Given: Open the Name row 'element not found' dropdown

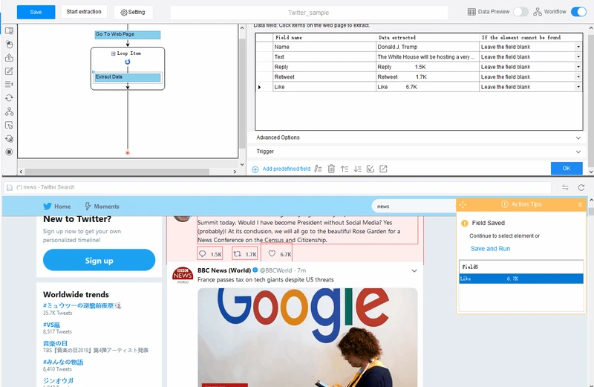Looking at the screenshot, I should point(578,47).
